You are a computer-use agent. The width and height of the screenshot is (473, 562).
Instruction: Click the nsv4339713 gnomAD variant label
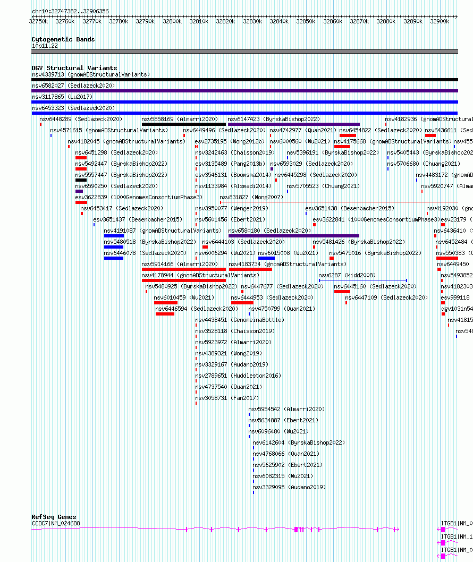click(x=91, y=74)
